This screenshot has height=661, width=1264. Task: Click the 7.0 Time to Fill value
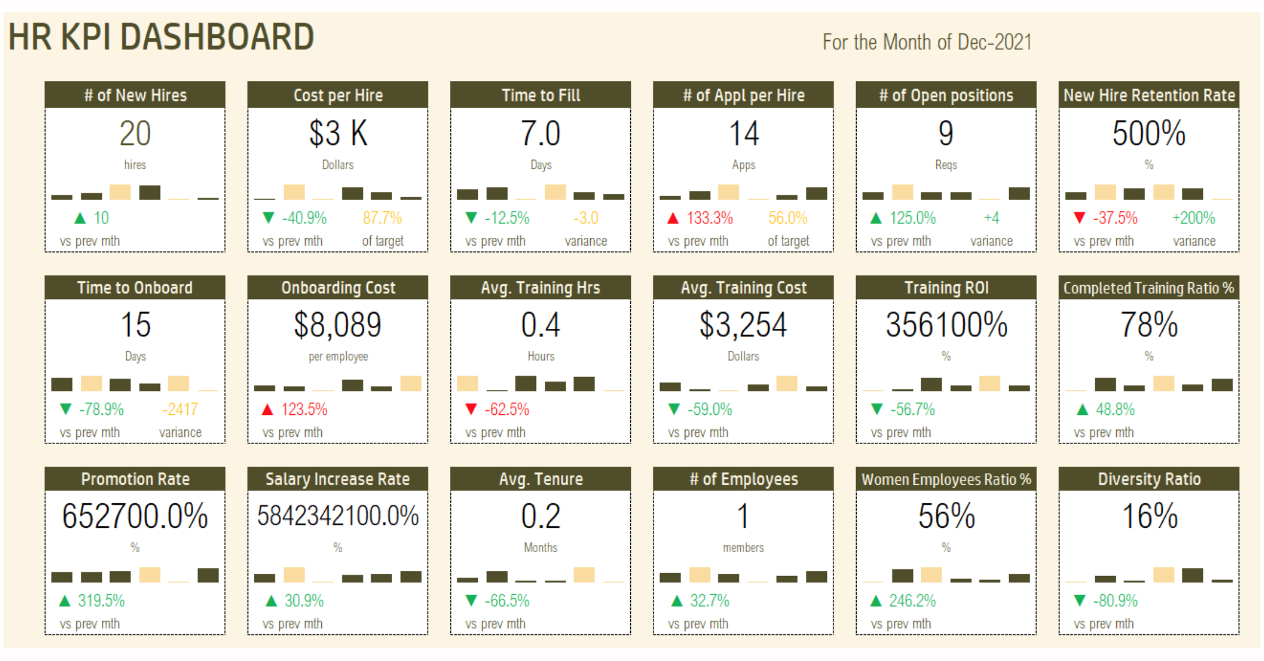click(x=541, y=133)
